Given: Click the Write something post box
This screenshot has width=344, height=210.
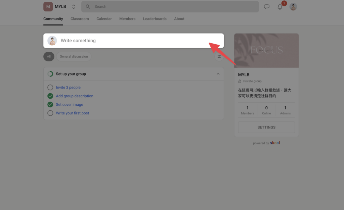Looking at the screenshot, I should [134, 41].
